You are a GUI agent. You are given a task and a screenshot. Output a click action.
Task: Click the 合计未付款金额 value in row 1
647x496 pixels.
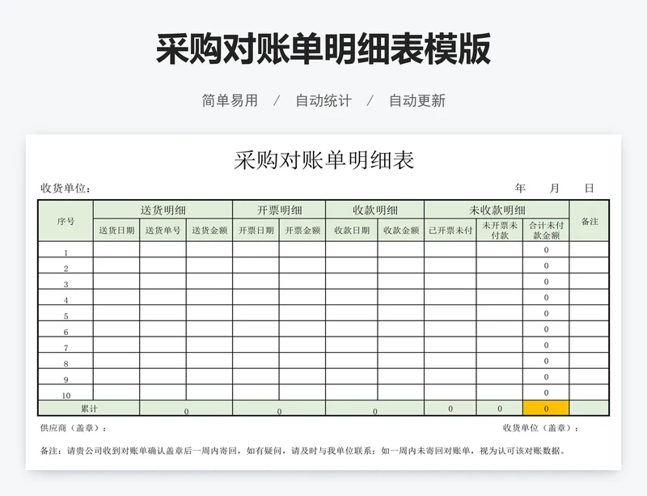pyautogui.click(x=547, y=250)
